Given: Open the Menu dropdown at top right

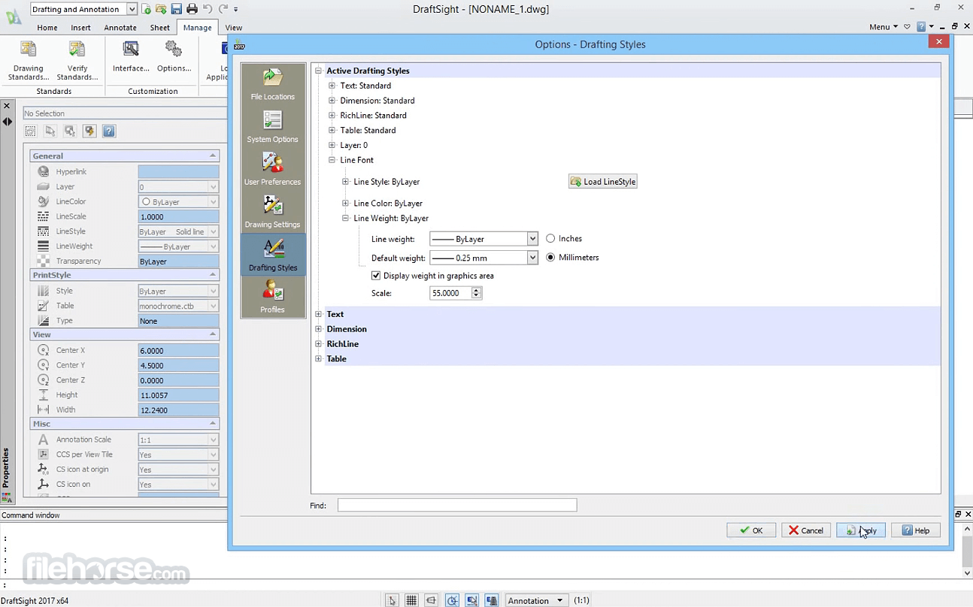Looking at the screenshot, I should [x=884, y=27].
